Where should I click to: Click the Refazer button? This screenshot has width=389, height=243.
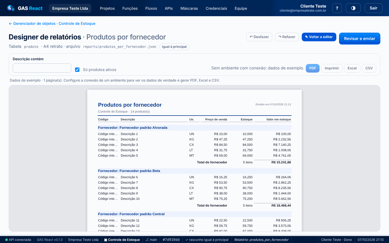coord(287,37)
